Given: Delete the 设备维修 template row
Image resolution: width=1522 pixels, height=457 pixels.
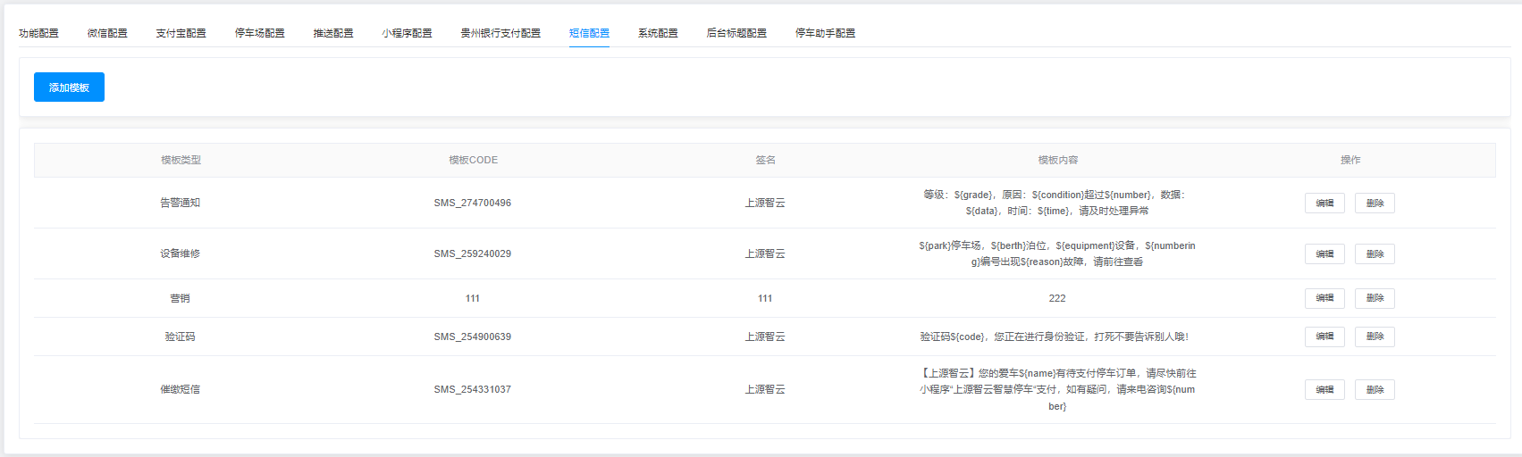Looking at the screenshot, I should [x=1375, y=254].
